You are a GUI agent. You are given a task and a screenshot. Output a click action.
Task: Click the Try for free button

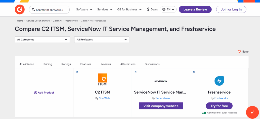tap(219, 106)
